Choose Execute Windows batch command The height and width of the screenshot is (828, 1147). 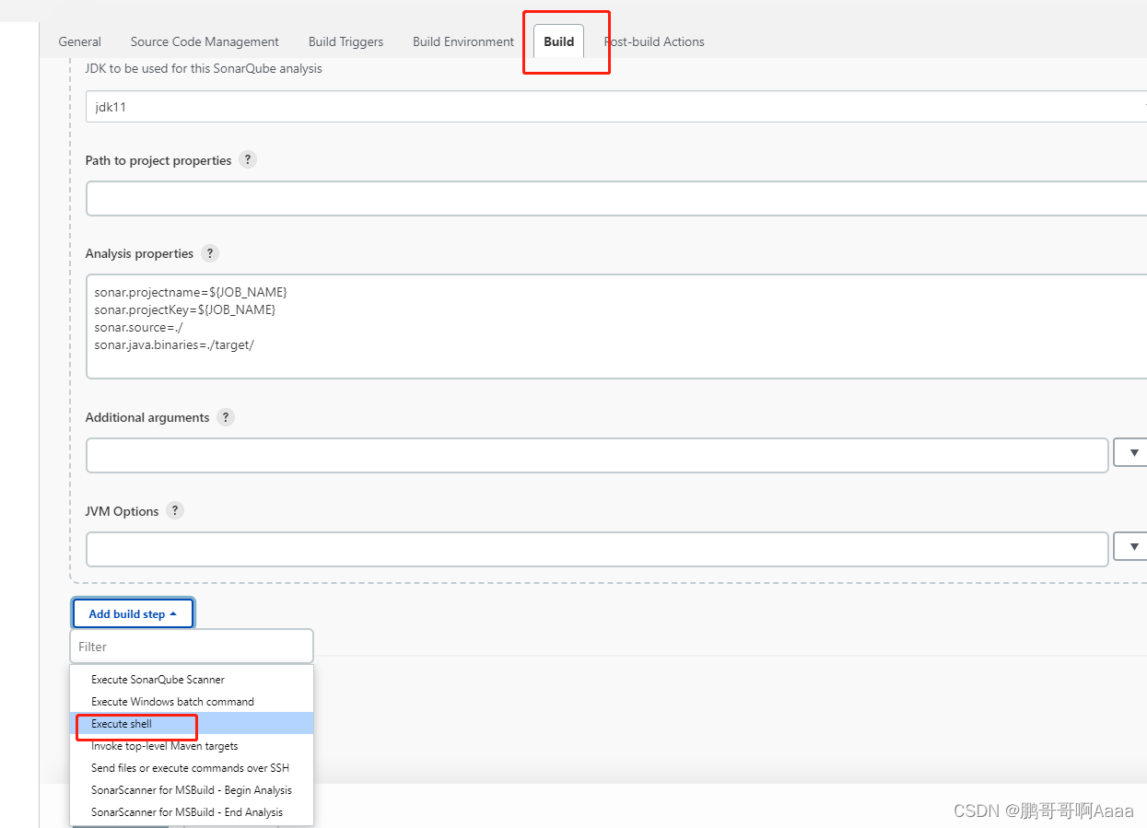point(192,702)
